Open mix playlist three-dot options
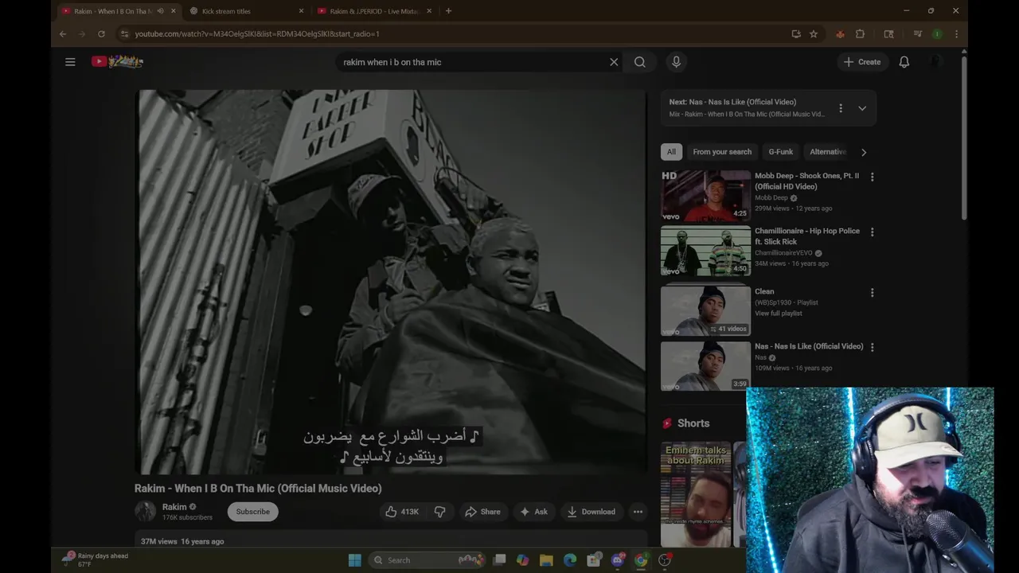 pos(840,108)
